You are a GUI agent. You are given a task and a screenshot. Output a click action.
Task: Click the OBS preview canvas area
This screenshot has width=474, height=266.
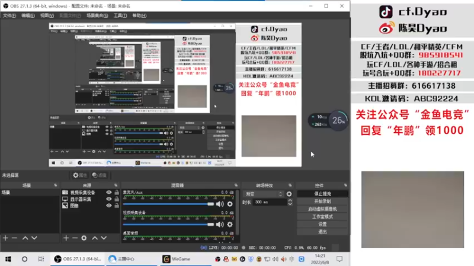point(175,95)
